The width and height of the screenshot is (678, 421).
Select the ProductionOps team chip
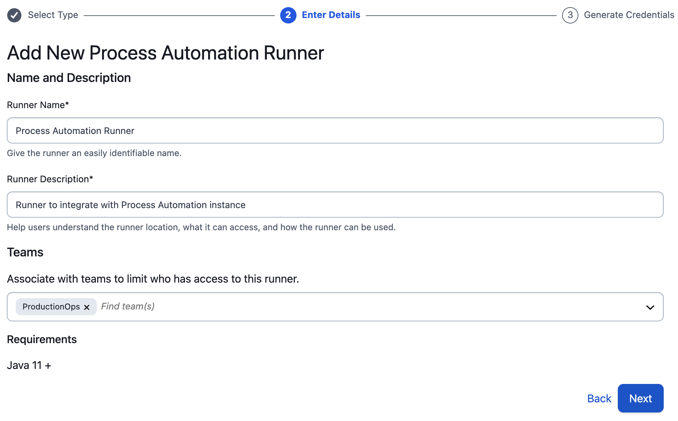(56, 307)
